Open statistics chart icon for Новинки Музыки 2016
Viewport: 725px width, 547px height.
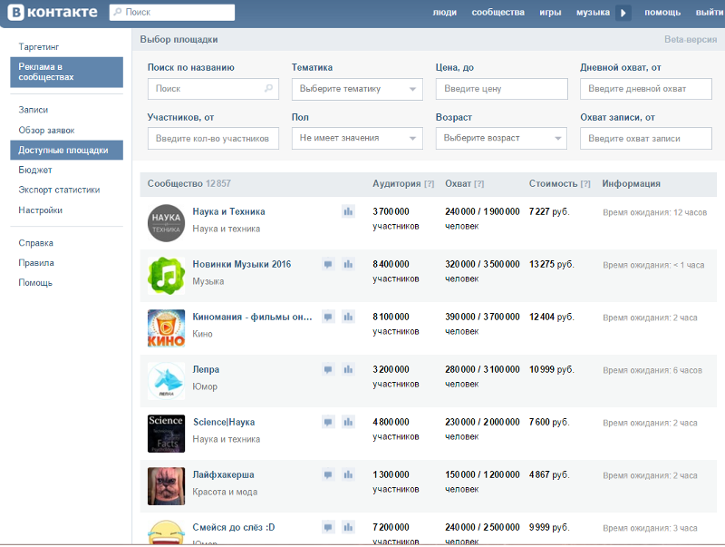[x=348, y=264]
